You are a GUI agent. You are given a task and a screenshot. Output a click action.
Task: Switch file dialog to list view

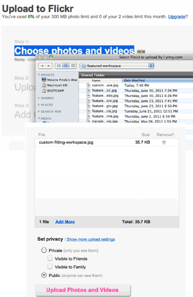point(66,66)
